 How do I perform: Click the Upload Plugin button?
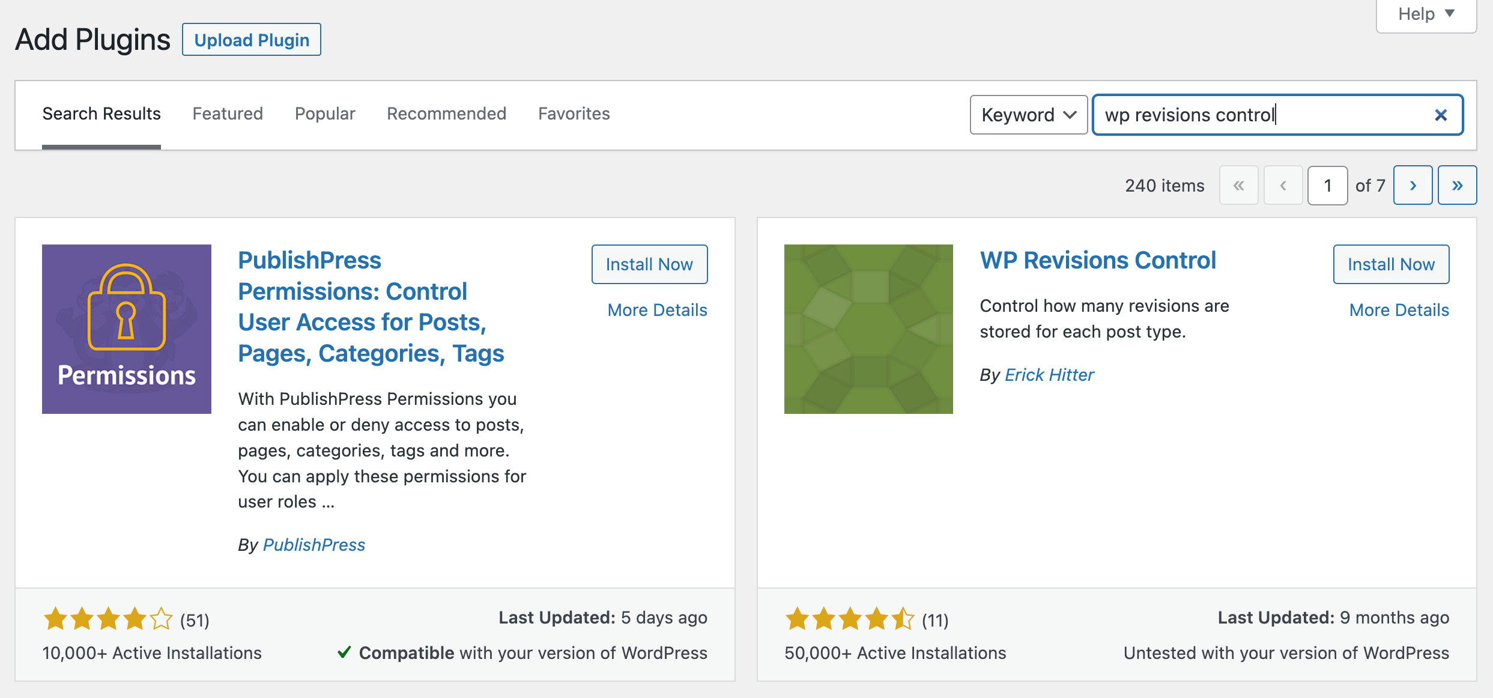[252, 40]
